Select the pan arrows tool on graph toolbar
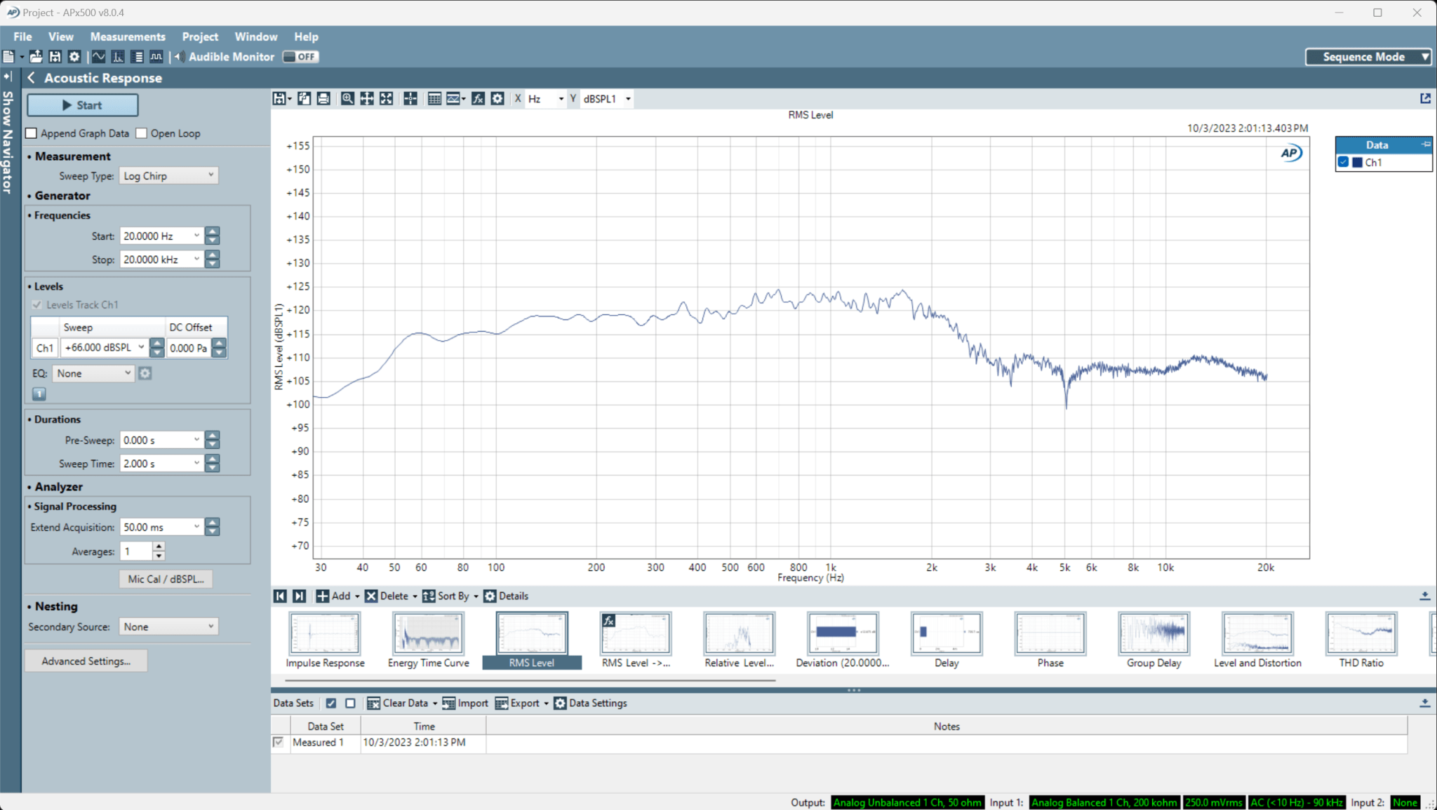The height and width of the screenshot is (810, 1437). pyautogui.click(x=367, y=99)
